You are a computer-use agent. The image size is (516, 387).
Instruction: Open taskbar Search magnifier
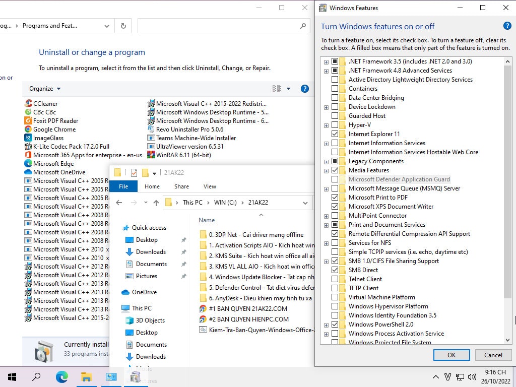click(36, 376)
